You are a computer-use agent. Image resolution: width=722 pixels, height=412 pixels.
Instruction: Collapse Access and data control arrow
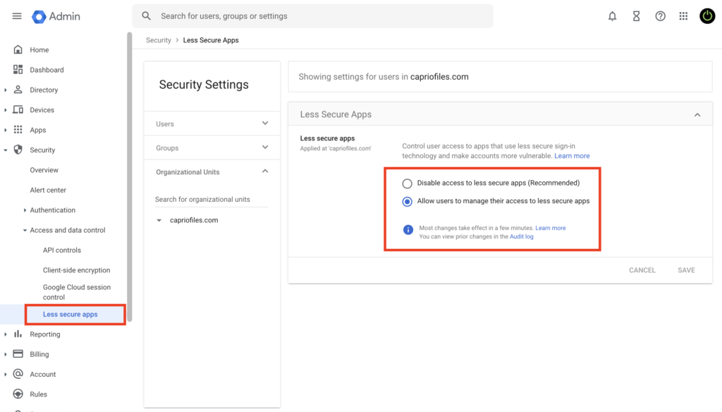tap(25, 230)
